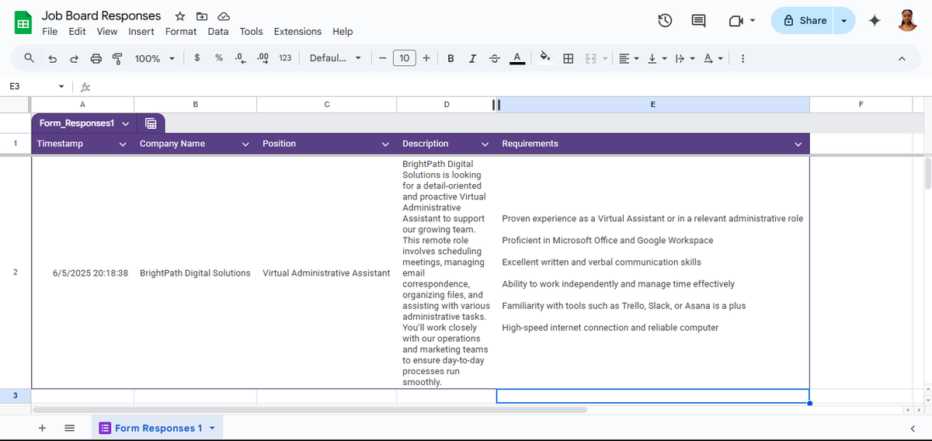Open more number formats 123 menu
Viewport: 932px width, 441px height.
[285, 57]
